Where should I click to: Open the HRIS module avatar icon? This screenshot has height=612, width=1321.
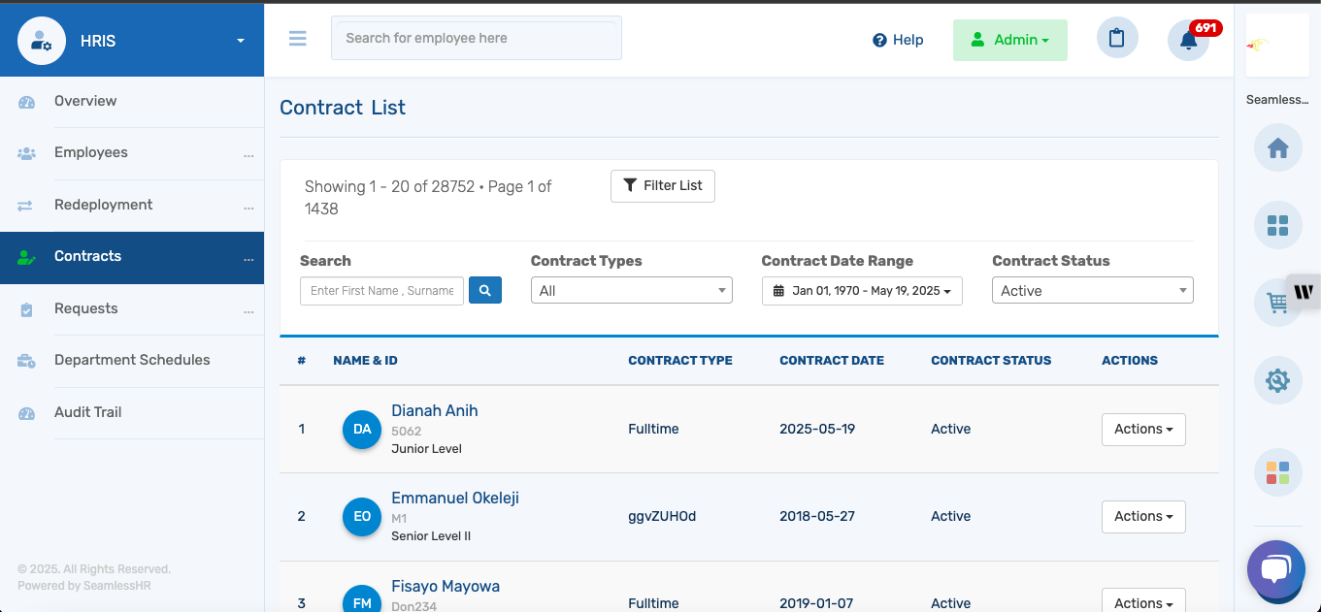(x=42, y=41)
